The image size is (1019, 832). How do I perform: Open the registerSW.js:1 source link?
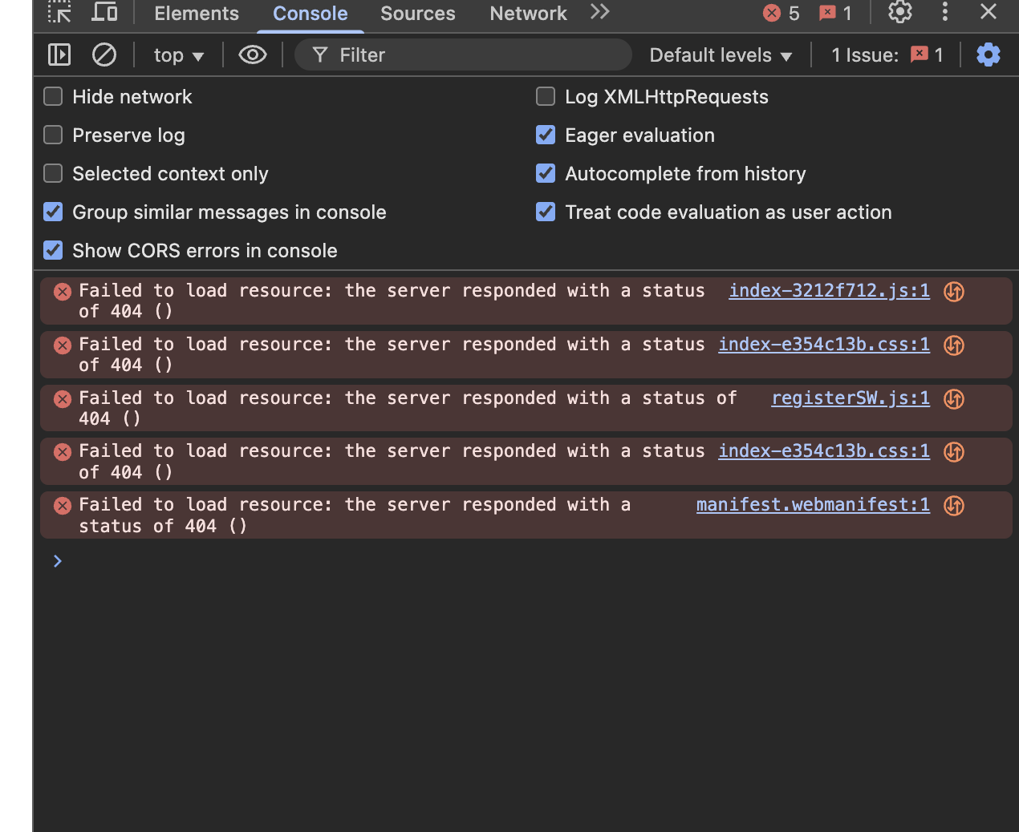point(850,398)
